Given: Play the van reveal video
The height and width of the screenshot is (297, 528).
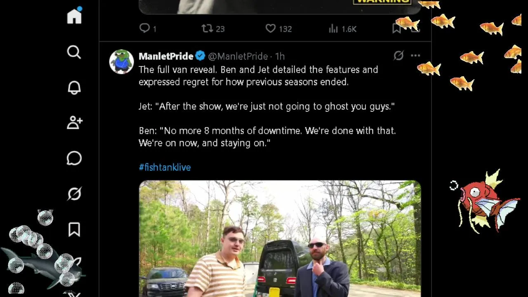Looking at the screenshot, I should [280, 238].
